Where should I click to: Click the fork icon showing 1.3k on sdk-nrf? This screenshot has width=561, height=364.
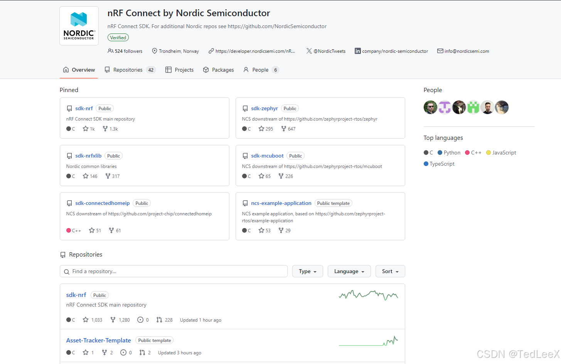[x=104, y=129]
